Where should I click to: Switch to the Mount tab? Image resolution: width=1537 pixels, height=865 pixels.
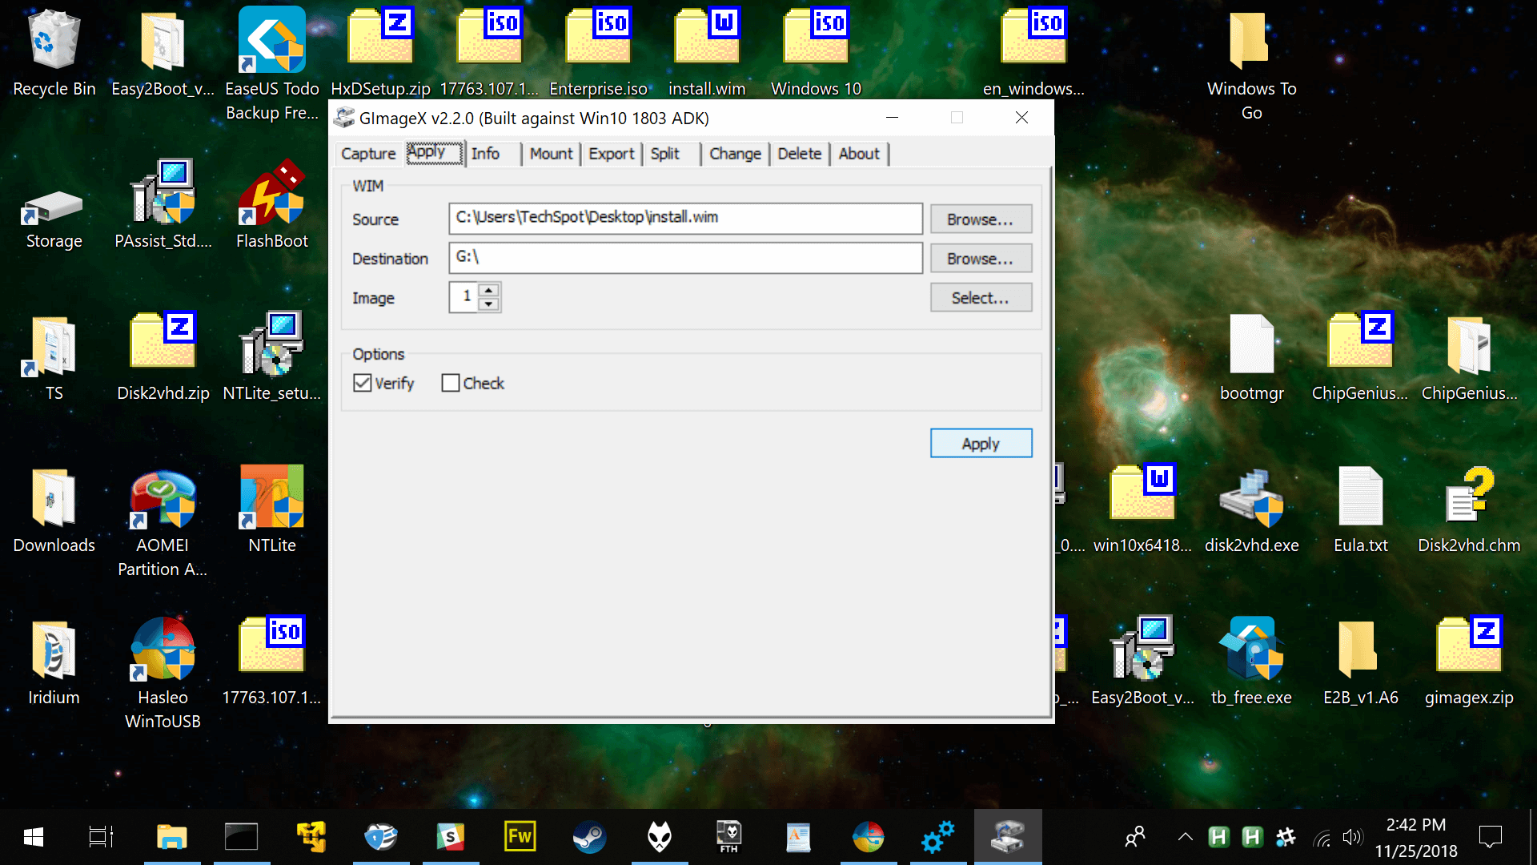(x=551, y=154)
